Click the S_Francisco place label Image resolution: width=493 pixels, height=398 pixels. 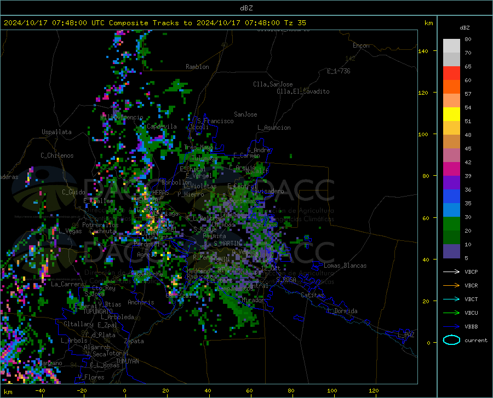(x=215, y=121)
